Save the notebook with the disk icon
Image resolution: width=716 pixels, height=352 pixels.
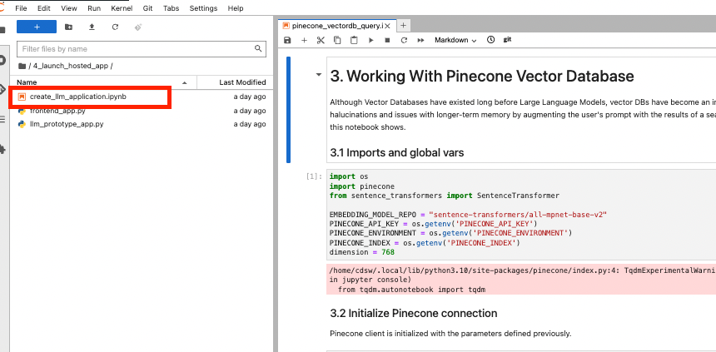click(x=287, y=40)
